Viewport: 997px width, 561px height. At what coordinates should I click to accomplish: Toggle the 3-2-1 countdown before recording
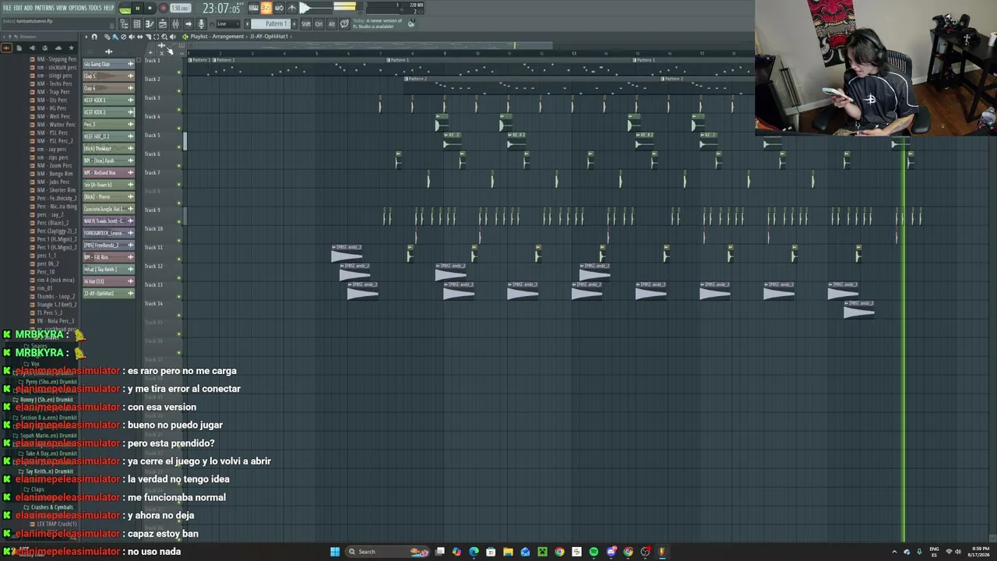click(x=266, y=9)
